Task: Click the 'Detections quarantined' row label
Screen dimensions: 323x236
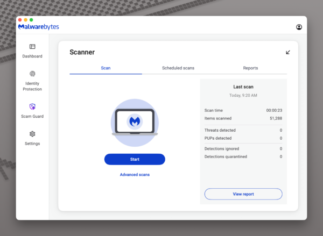Action: pyautogui.click(x=226, y=157)
